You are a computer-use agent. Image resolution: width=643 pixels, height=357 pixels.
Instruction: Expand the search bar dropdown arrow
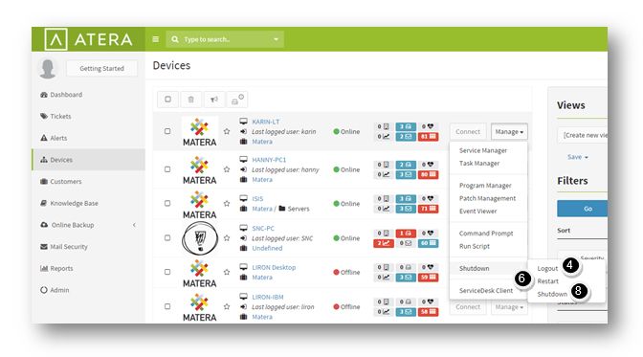(276, 39)
